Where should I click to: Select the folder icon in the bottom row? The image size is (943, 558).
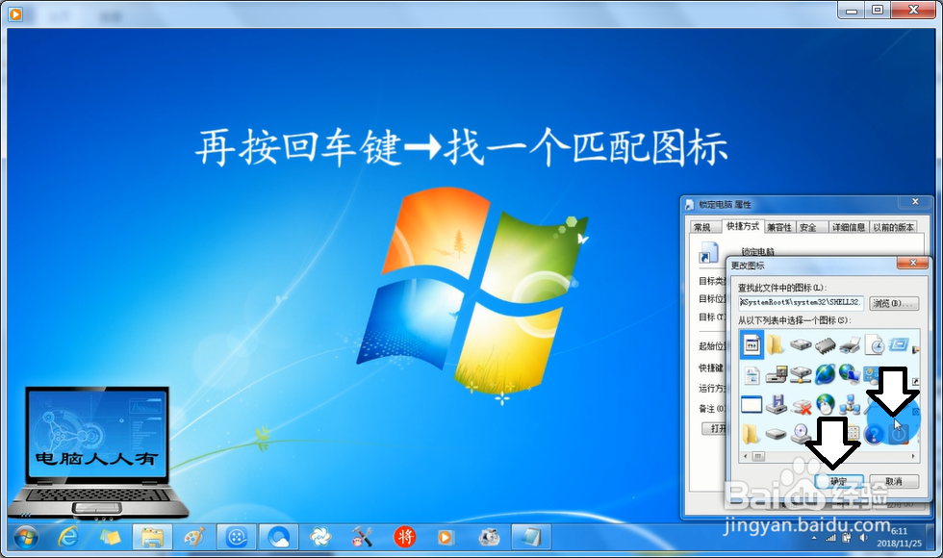click(751, 434)
